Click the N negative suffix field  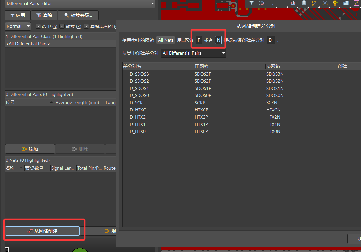pyautogui.click(x=218, y=40)
